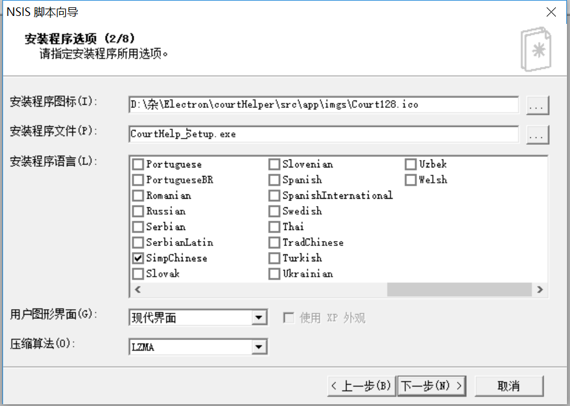Click the 安装程序文件 name field

324,134
